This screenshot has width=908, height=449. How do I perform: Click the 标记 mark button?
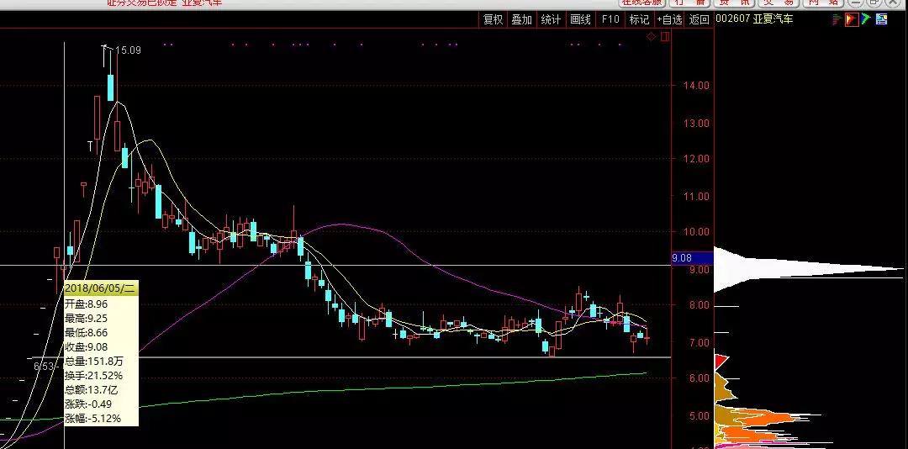pos(639,19)
